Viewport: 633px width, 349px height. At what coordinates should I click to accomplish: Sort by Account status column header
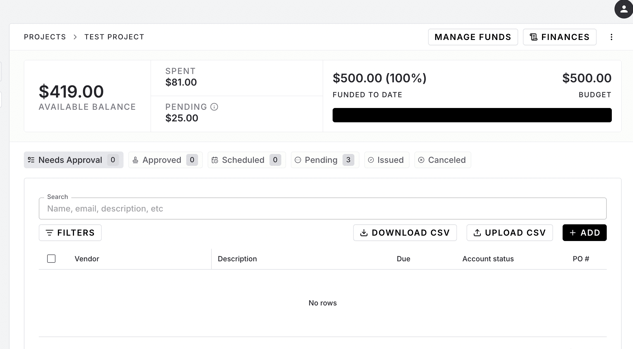[488, 259]
